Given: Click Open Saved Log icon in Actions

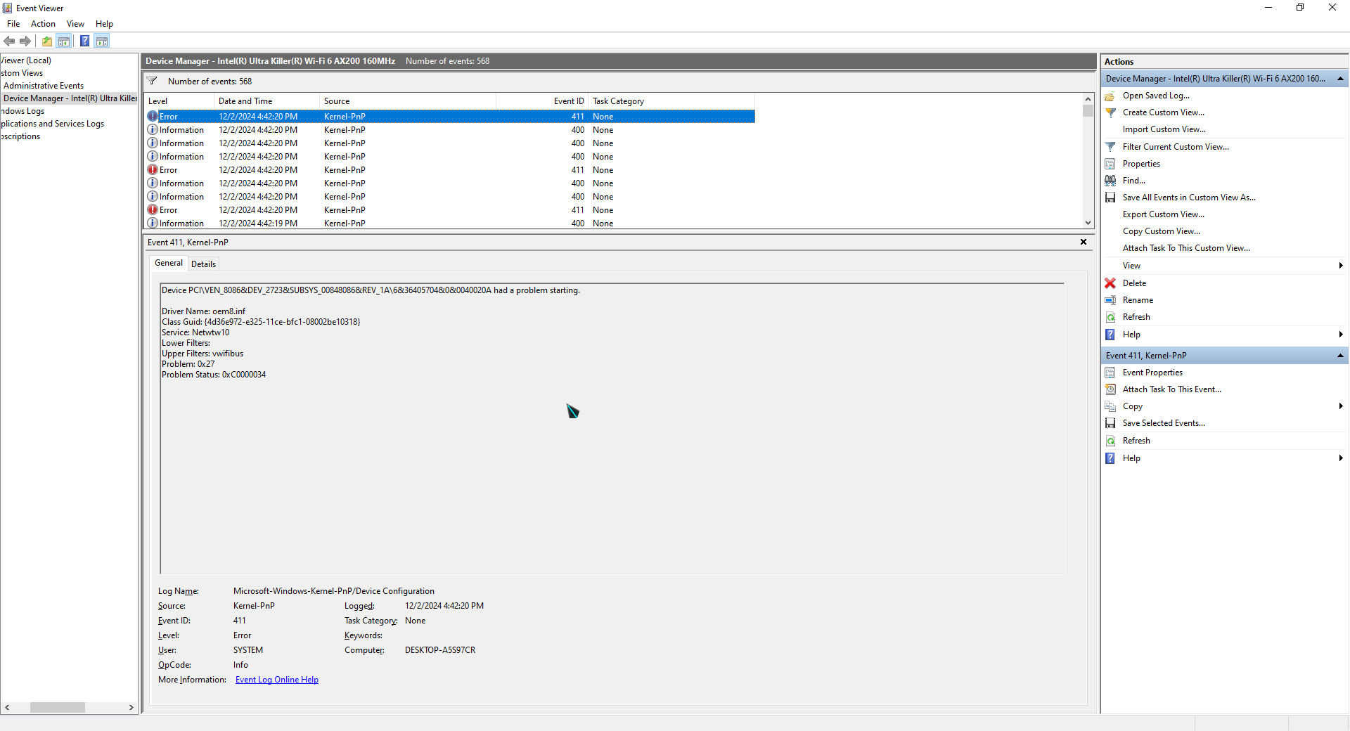Looking at the screenshot, I should click(x=1110, y=96).
